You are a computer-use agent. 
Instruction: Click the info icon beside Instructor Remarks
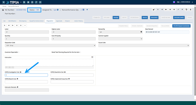[x=17, y=87]
